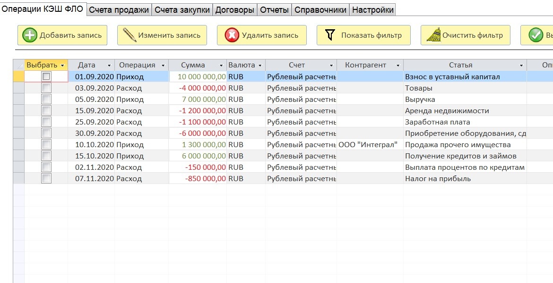Tick the checkbox for the 01.09.2020 row

click(x=46, y=76)
